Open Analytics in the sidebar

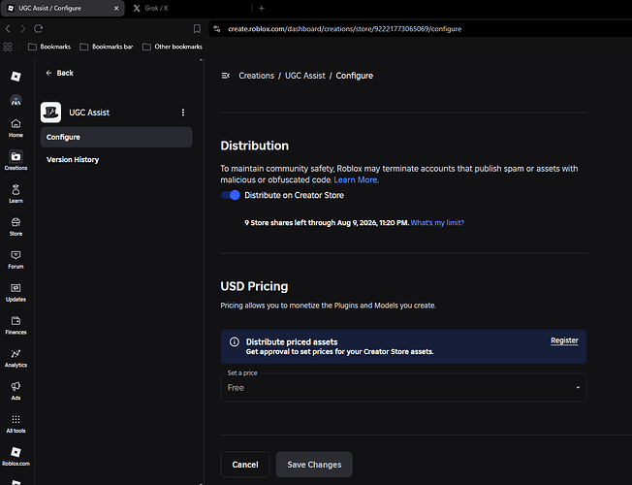(16, 358)
